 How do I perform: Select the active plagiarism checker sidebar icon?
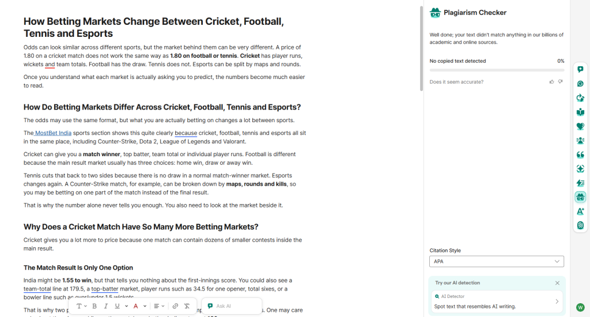pyautogui.click(x=580, y=197)
